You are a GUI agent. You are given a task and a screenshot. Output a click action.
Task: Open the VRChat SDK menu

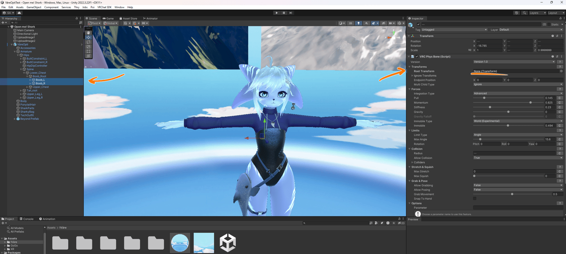(x=105, y=7)
